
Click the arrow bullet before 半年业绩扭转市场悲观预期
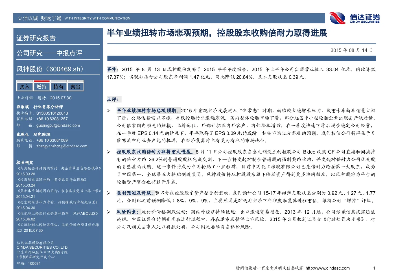click(109, 111)
